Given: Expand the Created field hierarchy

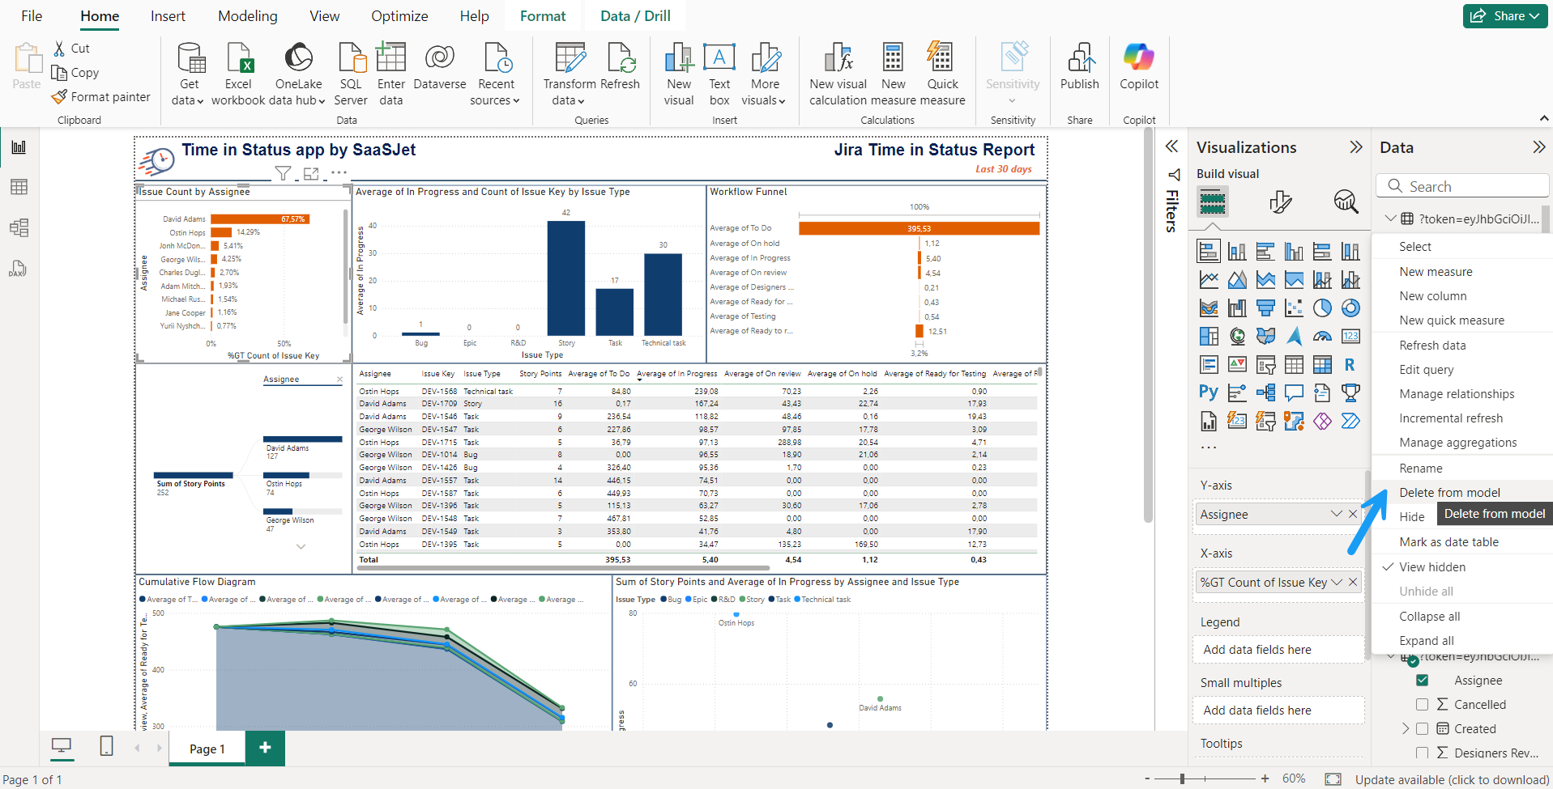Looking at the screenshot, I should click(1406, 729).
